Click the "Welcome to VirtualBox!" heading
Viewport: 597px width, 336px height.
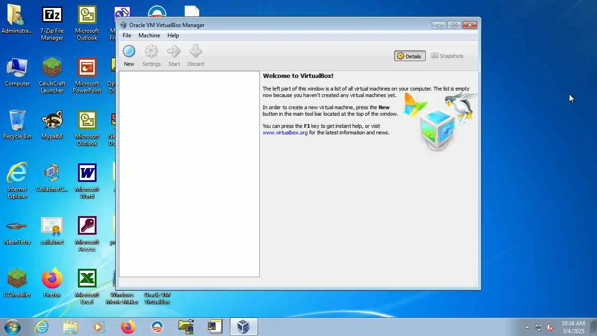(298, 76)
